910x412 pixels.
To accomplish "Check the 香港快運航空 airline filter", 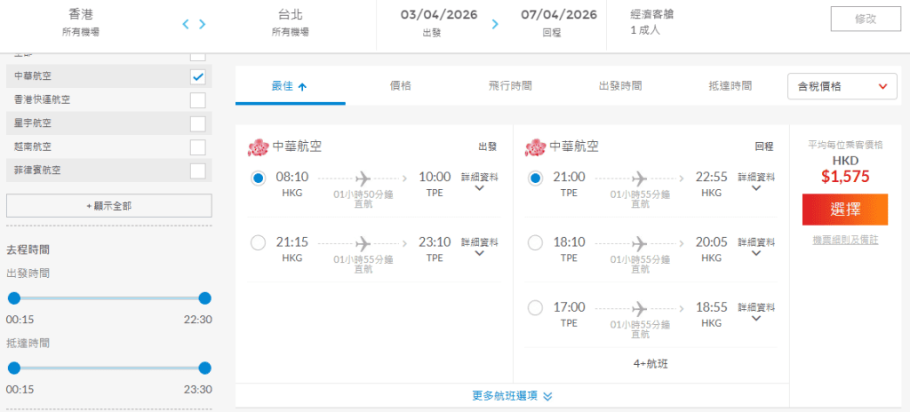I will coord(198,100).
